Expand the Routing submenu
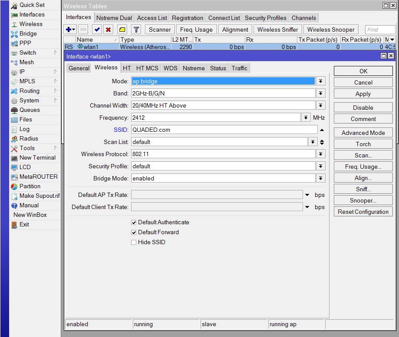This screenshot has height=337, width=399. (x=56, y=91)
